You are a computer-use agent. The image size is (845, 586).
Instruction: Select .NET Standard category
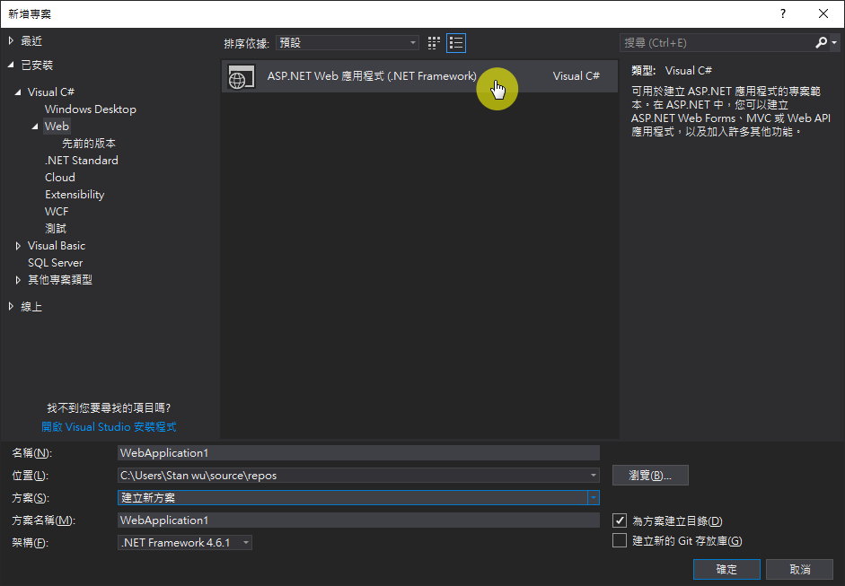tap(82, 161)
